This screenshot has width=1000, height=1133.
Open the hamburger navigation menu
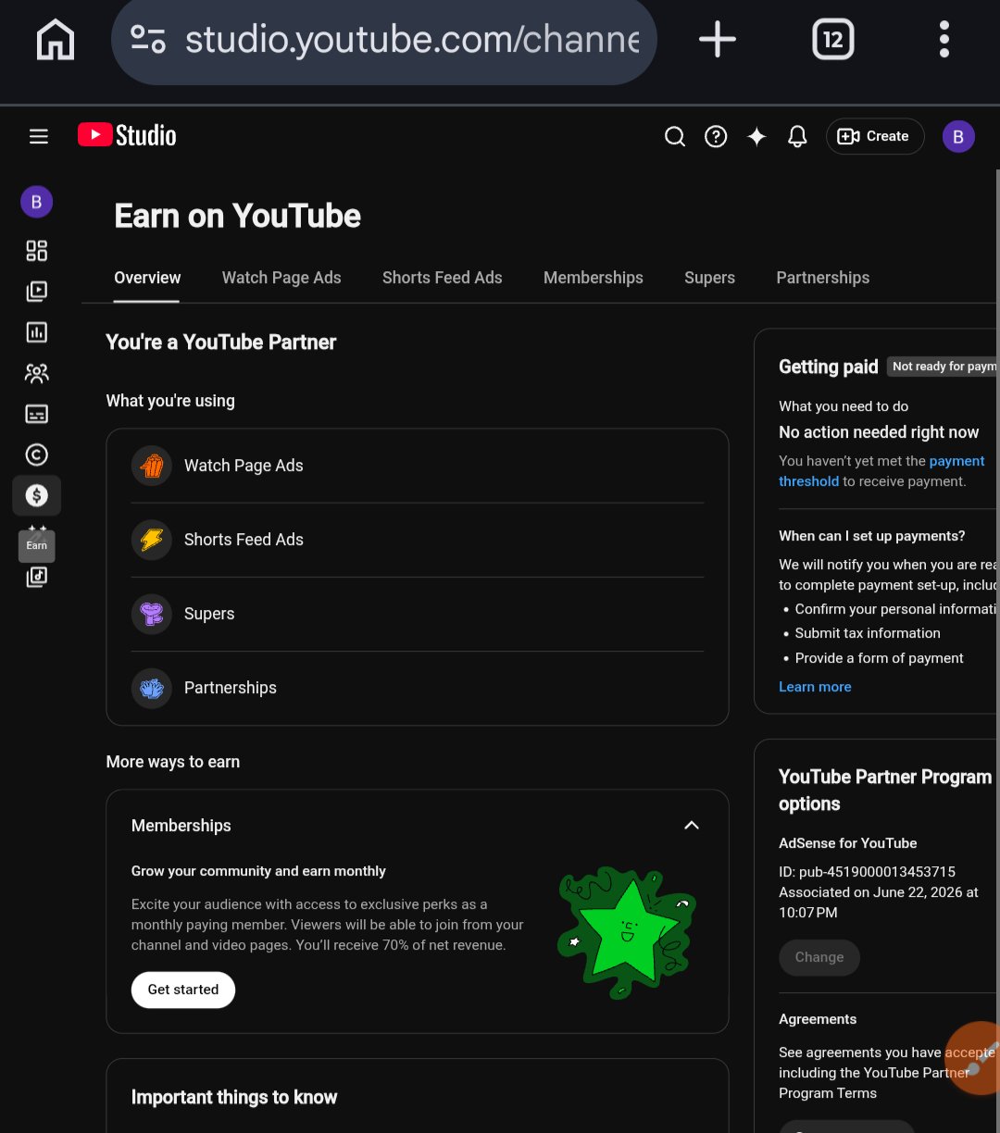click(39, 137)
